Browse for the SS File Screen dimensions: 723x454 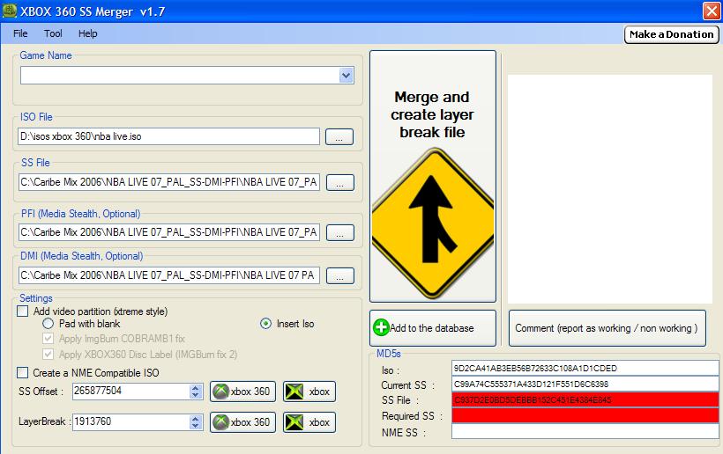340,183
